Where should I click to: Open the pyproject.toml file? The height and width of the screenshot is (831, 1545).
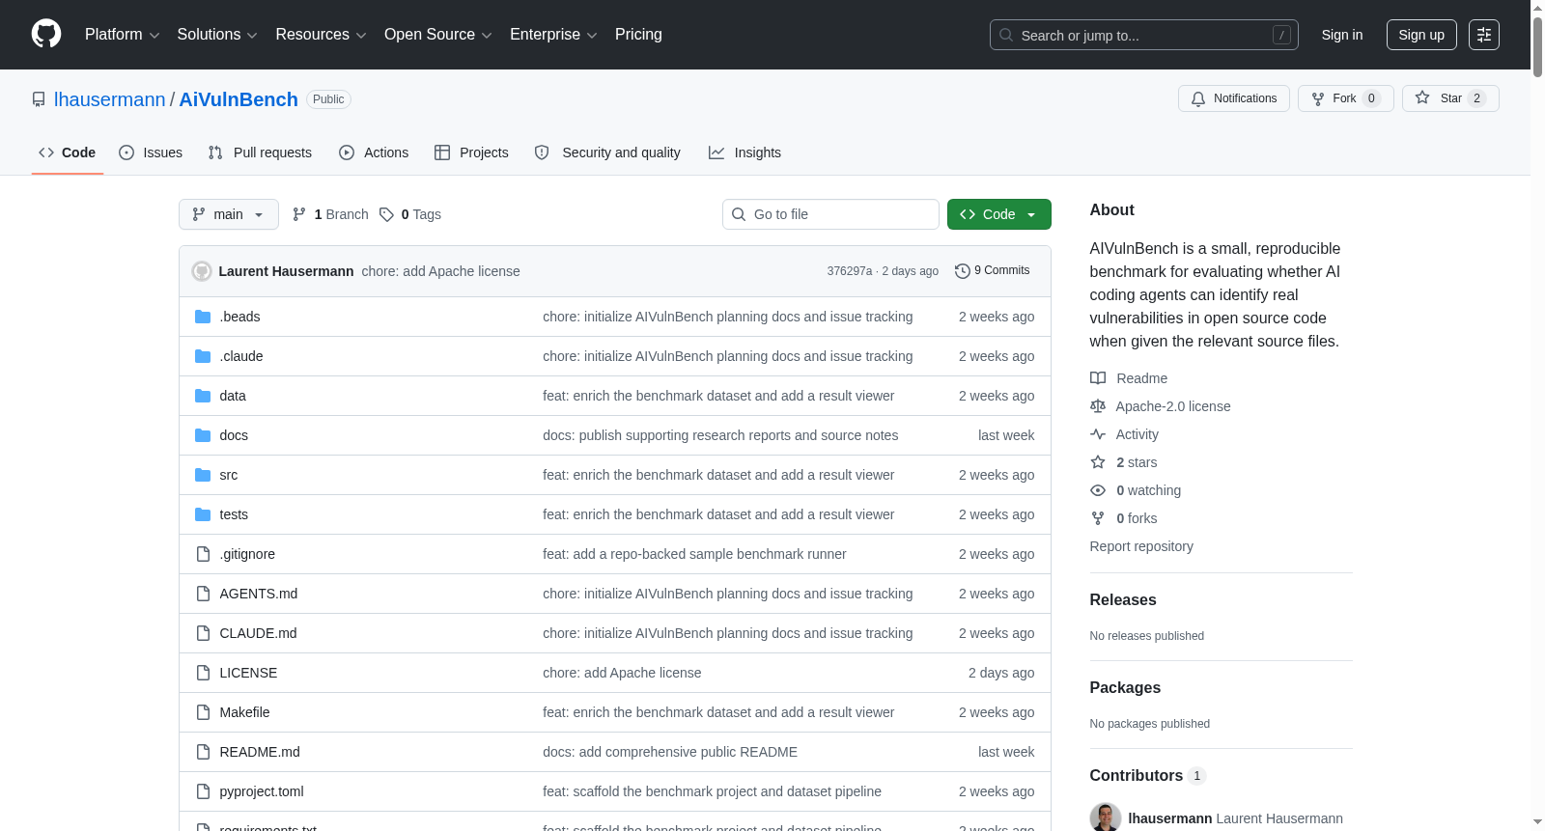262,791
